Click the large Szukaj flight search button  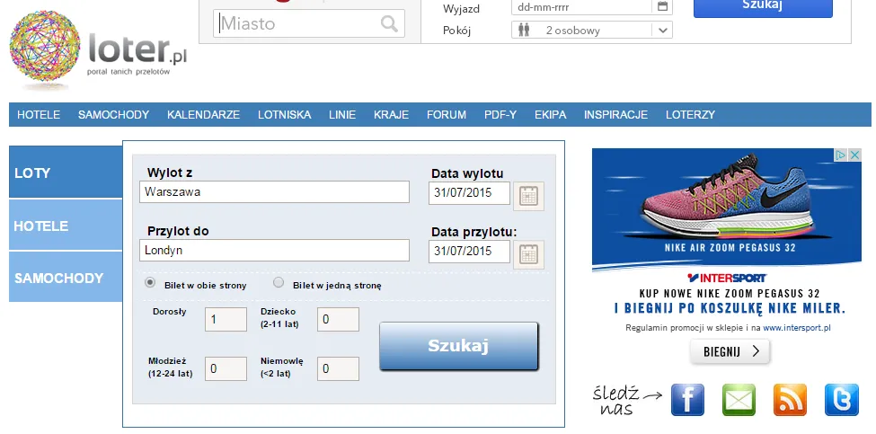459,346
